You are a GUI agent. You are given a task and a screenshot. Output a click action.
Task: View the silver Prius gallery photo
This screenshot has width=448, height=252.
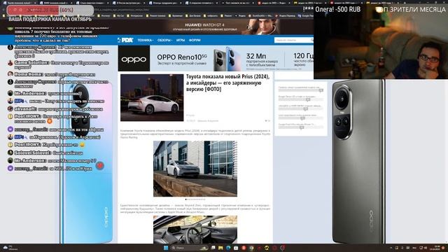coord(195,169)
